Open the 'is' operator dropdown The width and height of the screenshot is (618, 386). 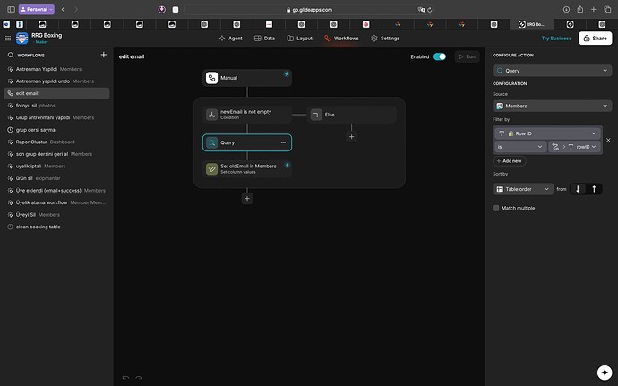click(520, 147)
